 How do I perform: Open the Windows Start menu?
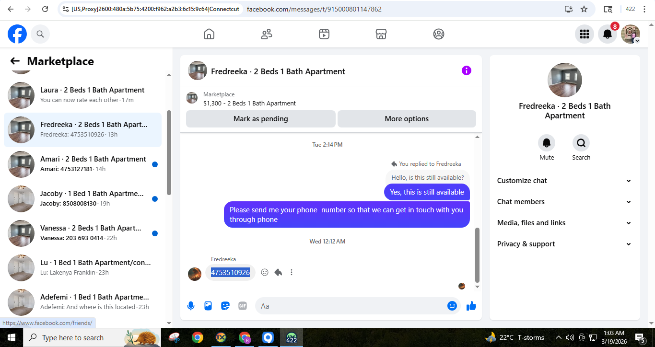[x=12, y=337]
